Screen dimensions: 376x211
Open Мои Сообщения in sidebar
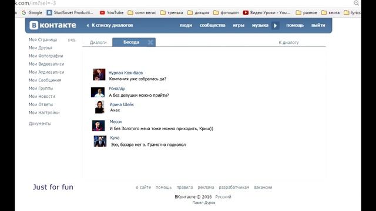(45, 80)
